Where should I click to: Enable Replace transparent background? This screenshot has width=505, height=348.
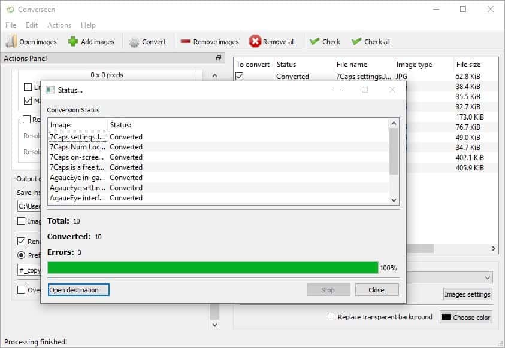[x=331, y=317]
